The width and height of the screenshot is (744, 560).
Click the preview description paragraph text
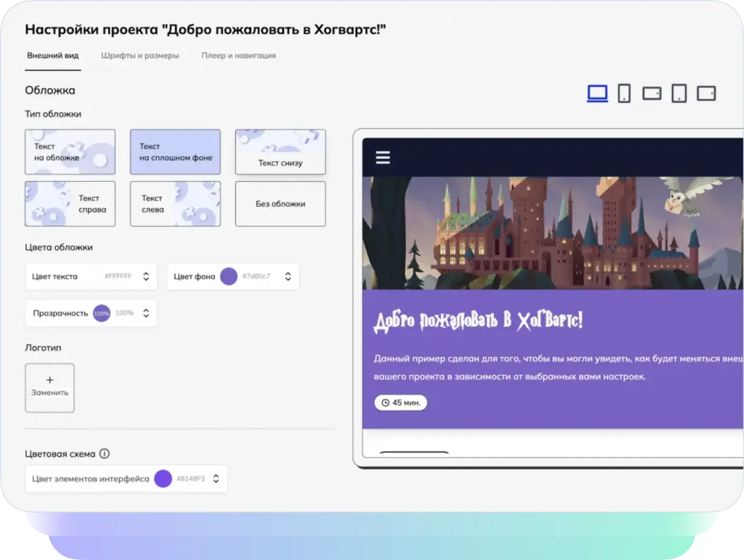558,368
